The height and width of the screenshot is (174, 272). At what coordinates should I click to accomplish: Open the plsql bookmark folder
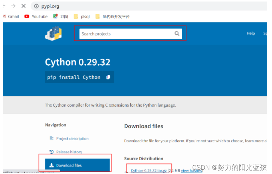coord(82,17)
